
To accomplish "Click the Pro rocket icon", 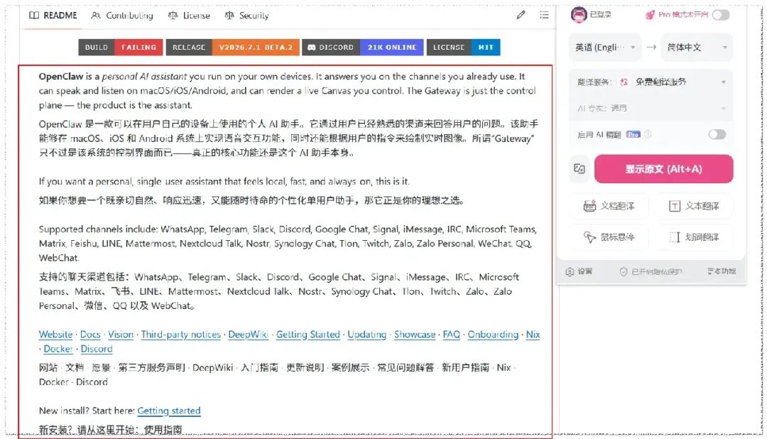I will [x=650, y=15].
